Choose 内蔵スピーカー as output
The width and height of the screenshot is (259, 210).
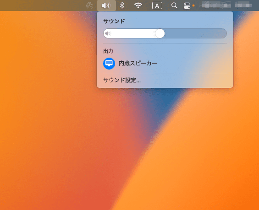[x=138, y=64]
